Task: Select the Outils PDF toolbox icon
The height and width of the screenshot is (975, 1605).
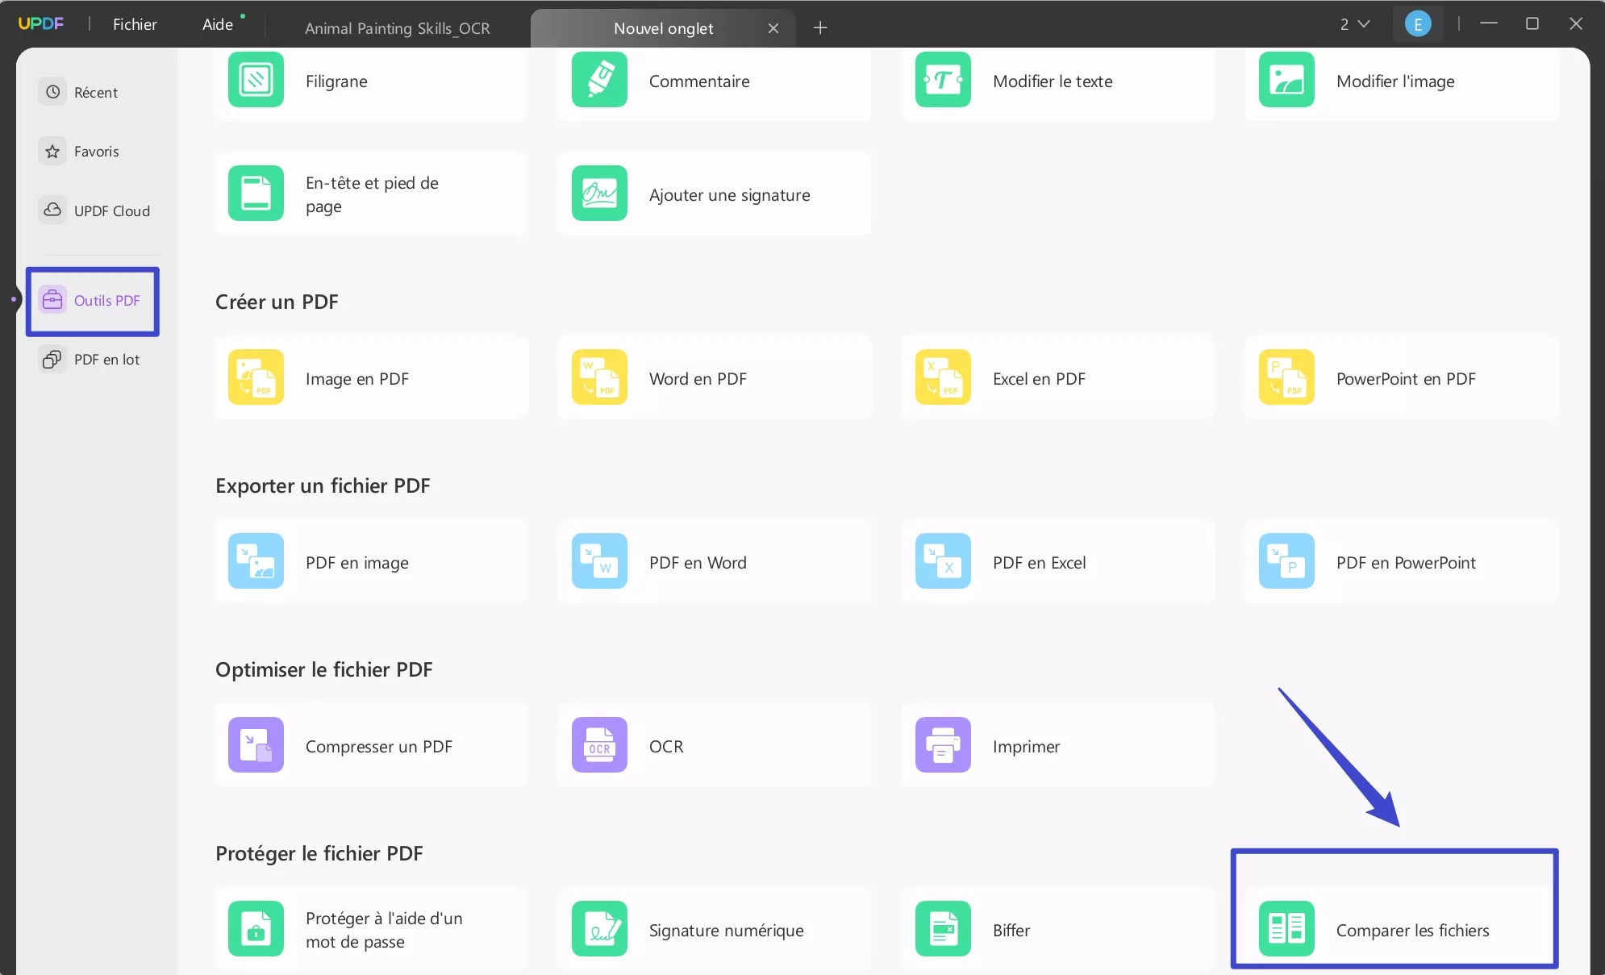Action: coord(52,300)
